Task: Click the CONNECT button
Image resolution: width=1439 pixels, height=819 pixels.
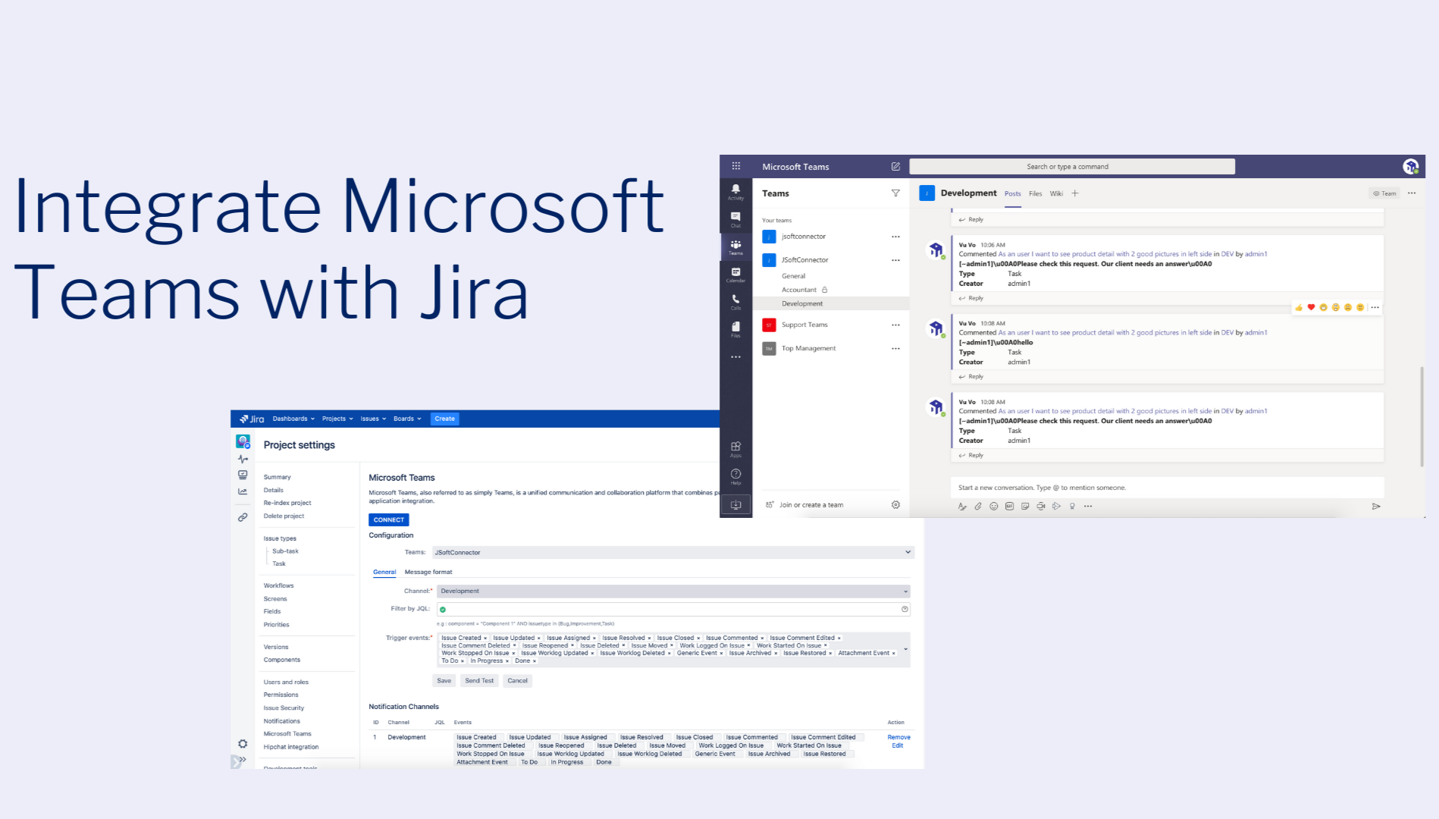Action: (x=389, y=519)
